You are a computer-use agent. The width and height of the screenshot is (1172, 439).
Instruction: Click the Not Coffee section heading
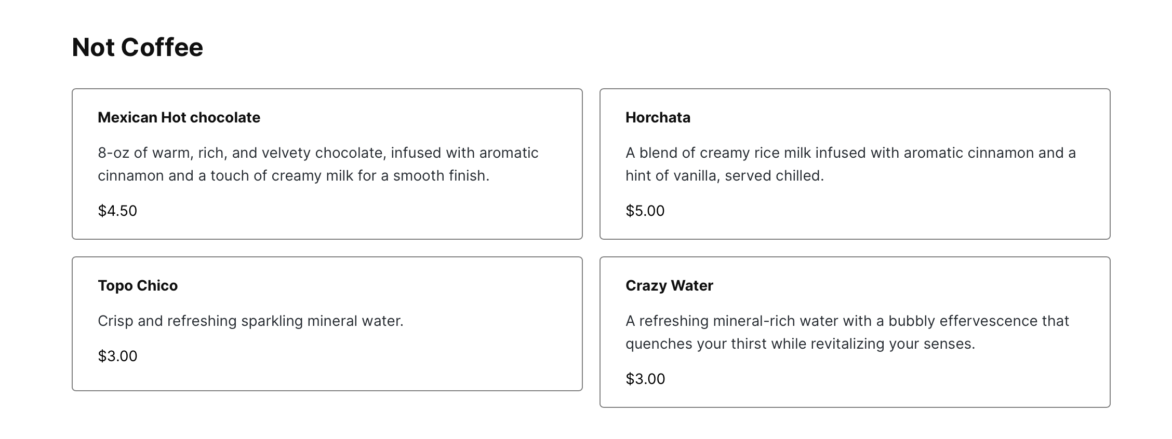[138, 47]
